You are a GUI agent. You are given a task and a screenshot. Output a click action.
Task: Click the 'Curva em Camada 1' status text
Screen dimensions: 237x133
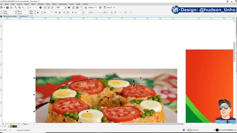24,130
